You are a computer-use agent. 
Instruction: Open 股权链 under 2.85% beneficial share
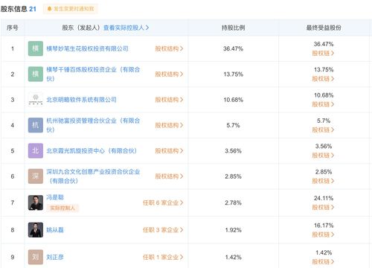[323, 181]
